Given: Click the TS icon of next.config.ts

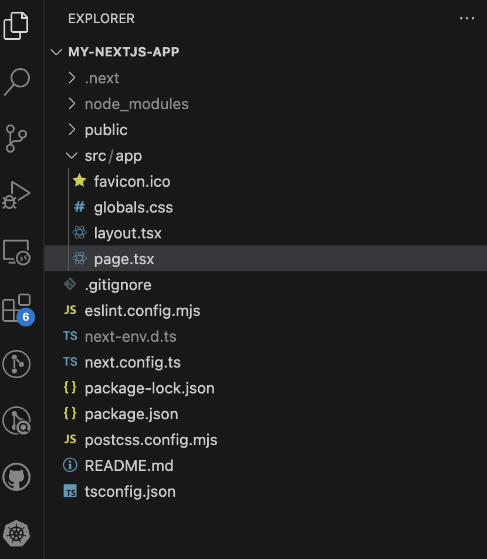Looking at the screenshot, I should point(70,362).
